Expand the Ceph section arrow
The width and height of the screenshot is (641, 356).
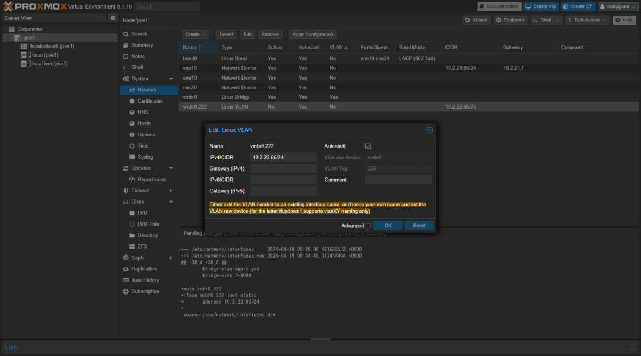point(171,258)
